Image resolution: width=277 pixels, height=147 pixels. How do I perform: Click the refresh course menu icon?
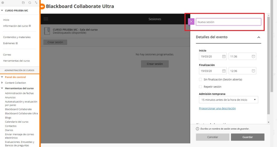click(29, 2)
